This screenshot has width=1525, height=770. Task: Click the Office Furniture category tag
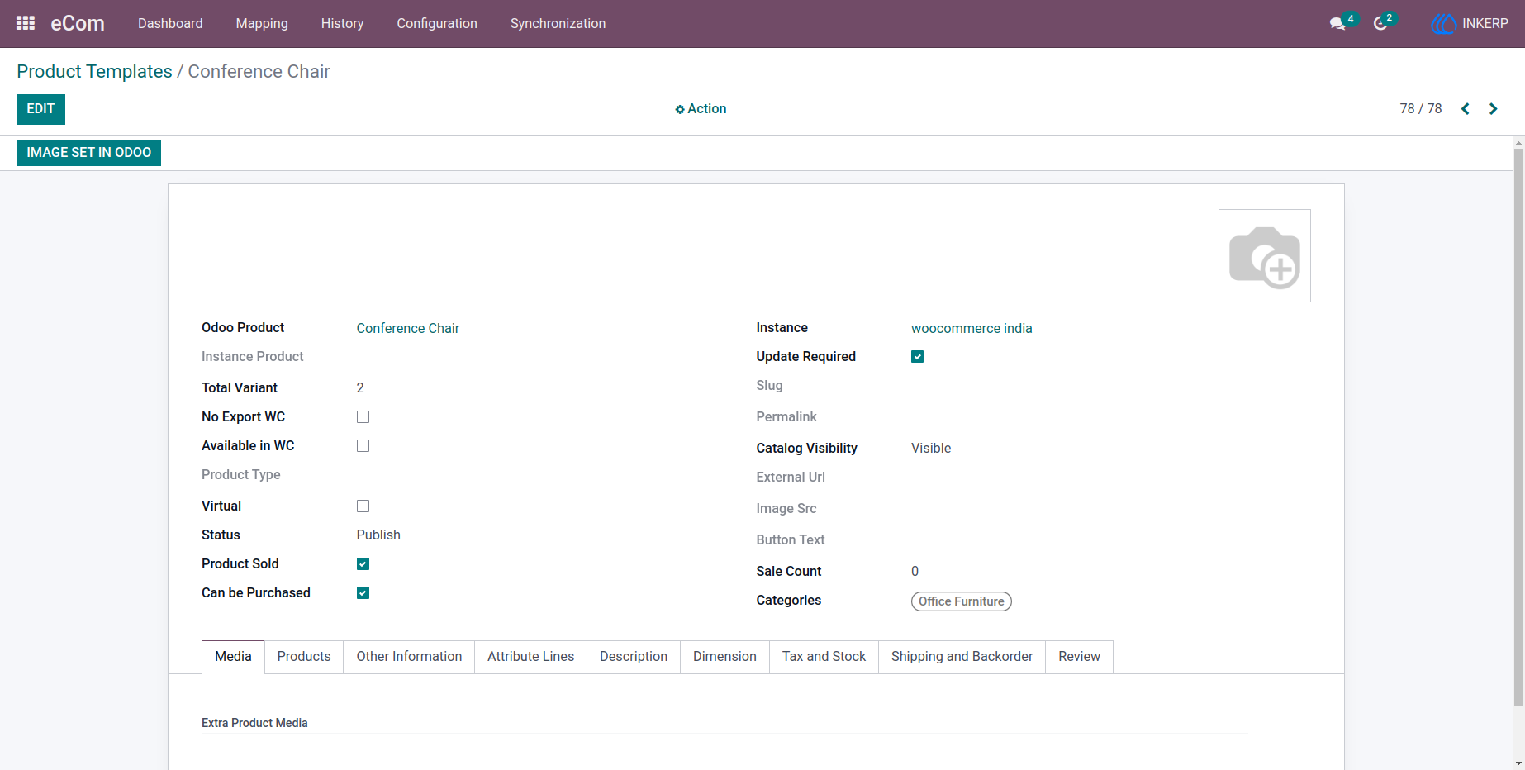[961, 601]
